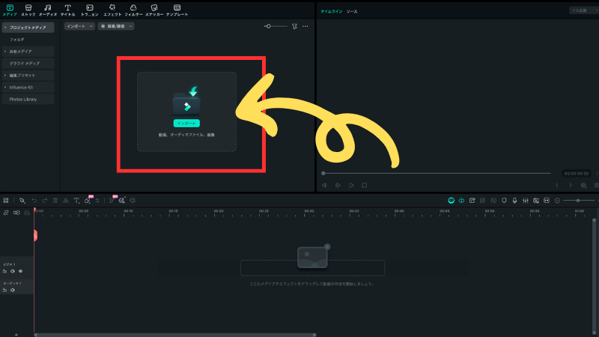Lock the オーディオ 1 track
This screenshot has height=337, width=599.
[x=4, y=290]
